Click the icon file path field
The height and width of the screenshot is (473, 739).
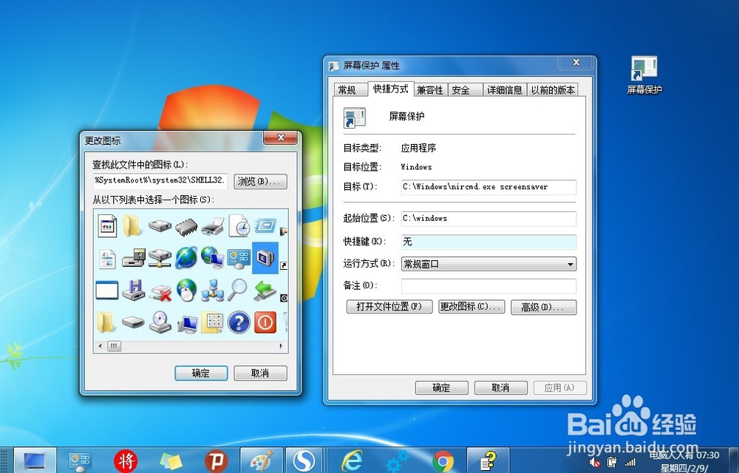(x=160, y=181)
